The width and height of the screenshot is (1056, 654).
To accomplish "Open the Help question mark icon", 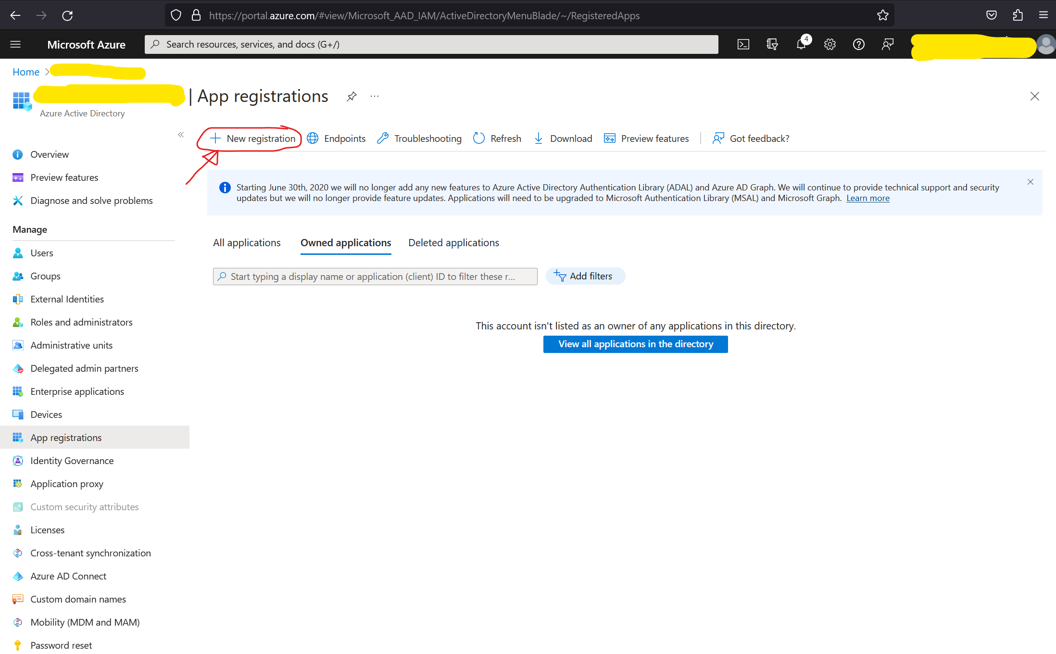I will pos(859,44).
